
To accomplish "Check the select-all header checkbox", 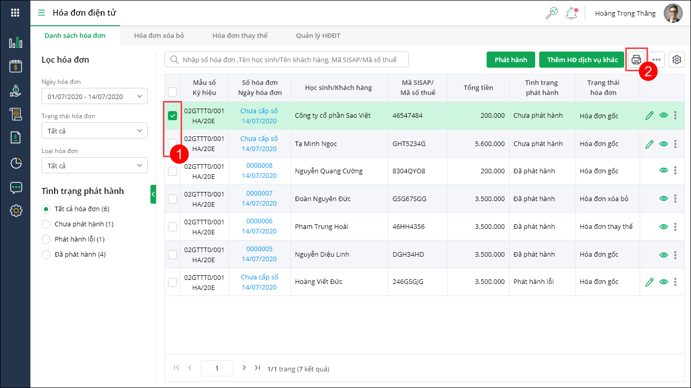I will pyautogui.click(x=172, y=91).
